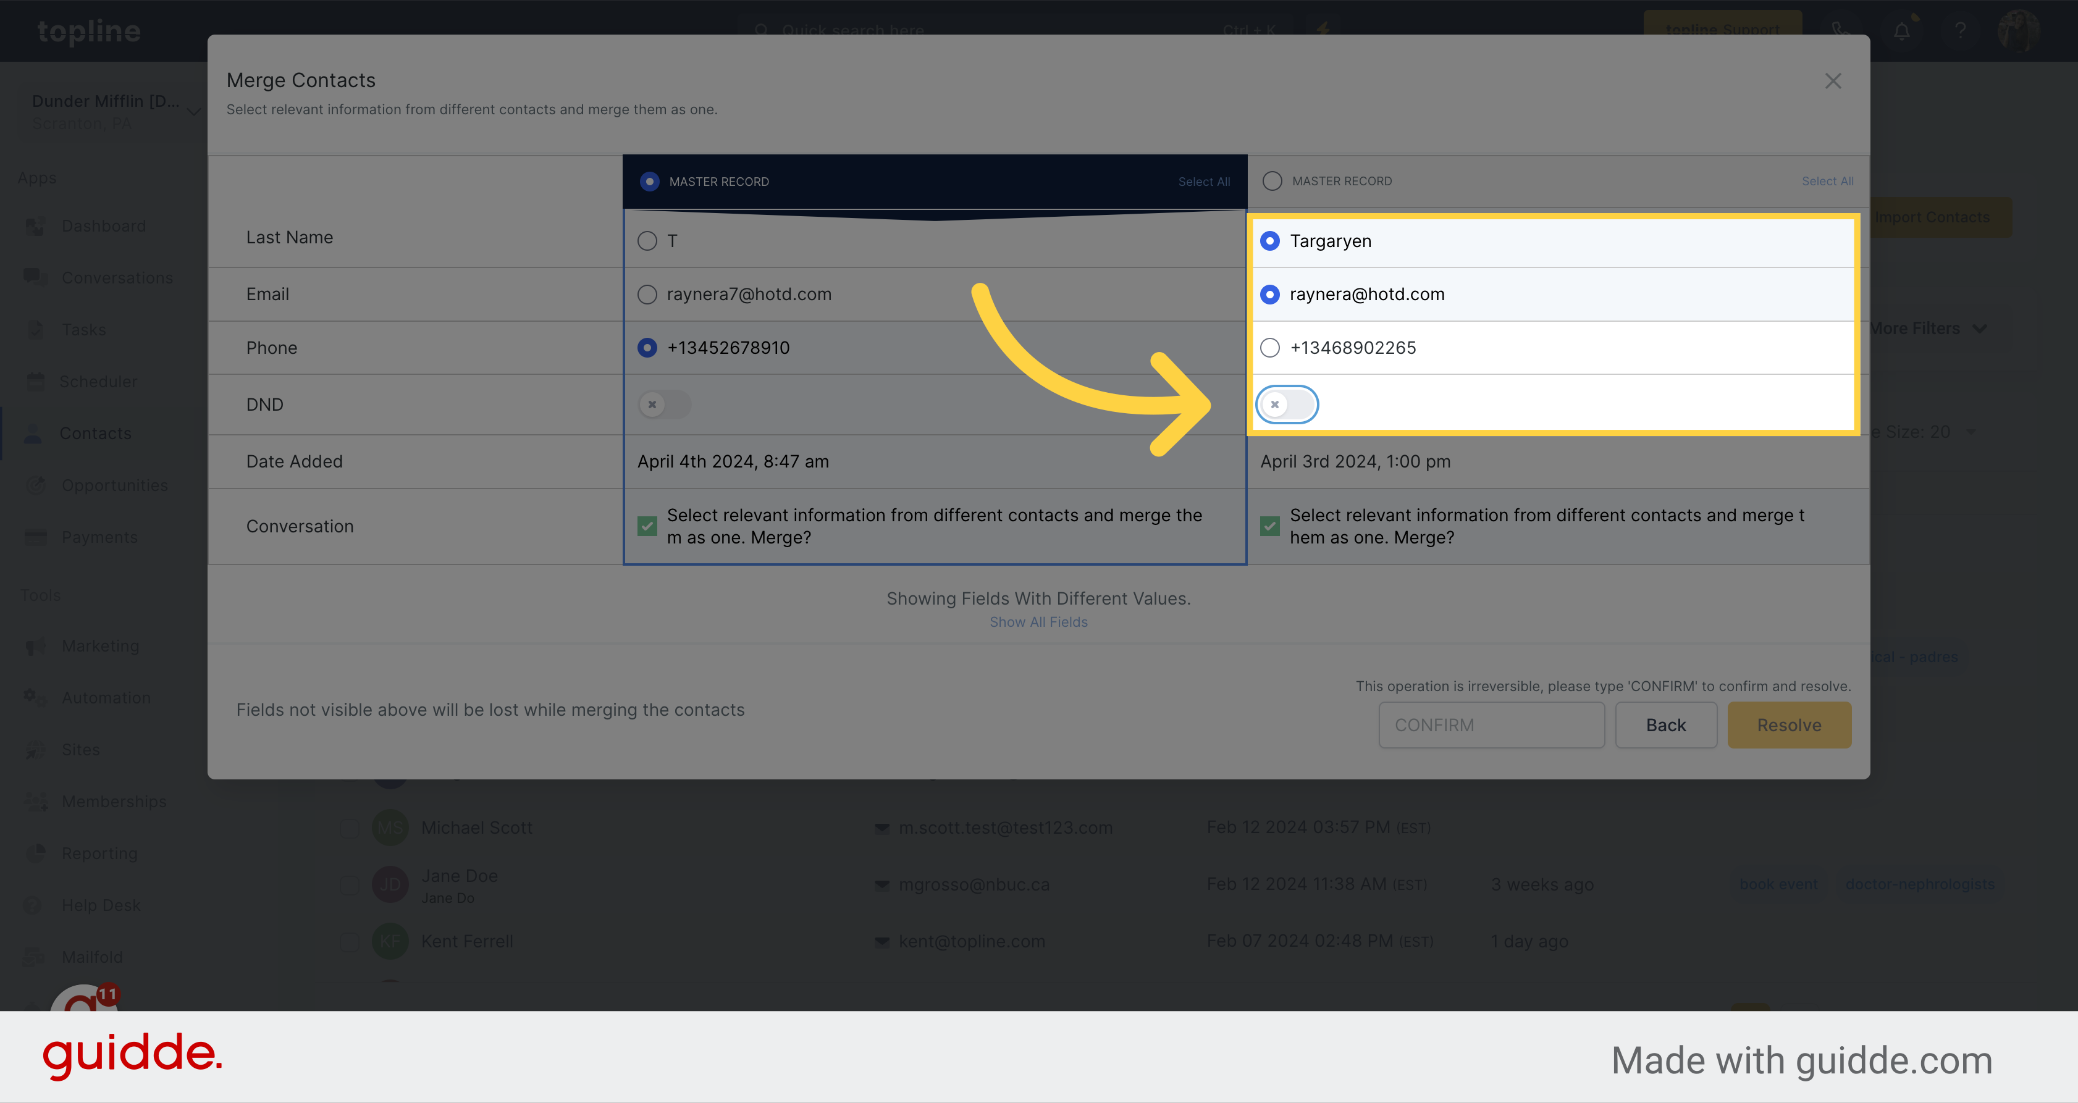Click the Resolve button to confirm merge
The height and width of the screenshot is (1103, 2078).
coord(1790,725)
